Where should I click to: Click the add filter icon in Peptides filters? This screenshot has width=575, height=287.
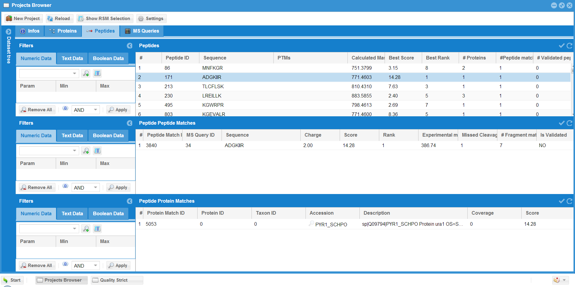pos(86,74)
